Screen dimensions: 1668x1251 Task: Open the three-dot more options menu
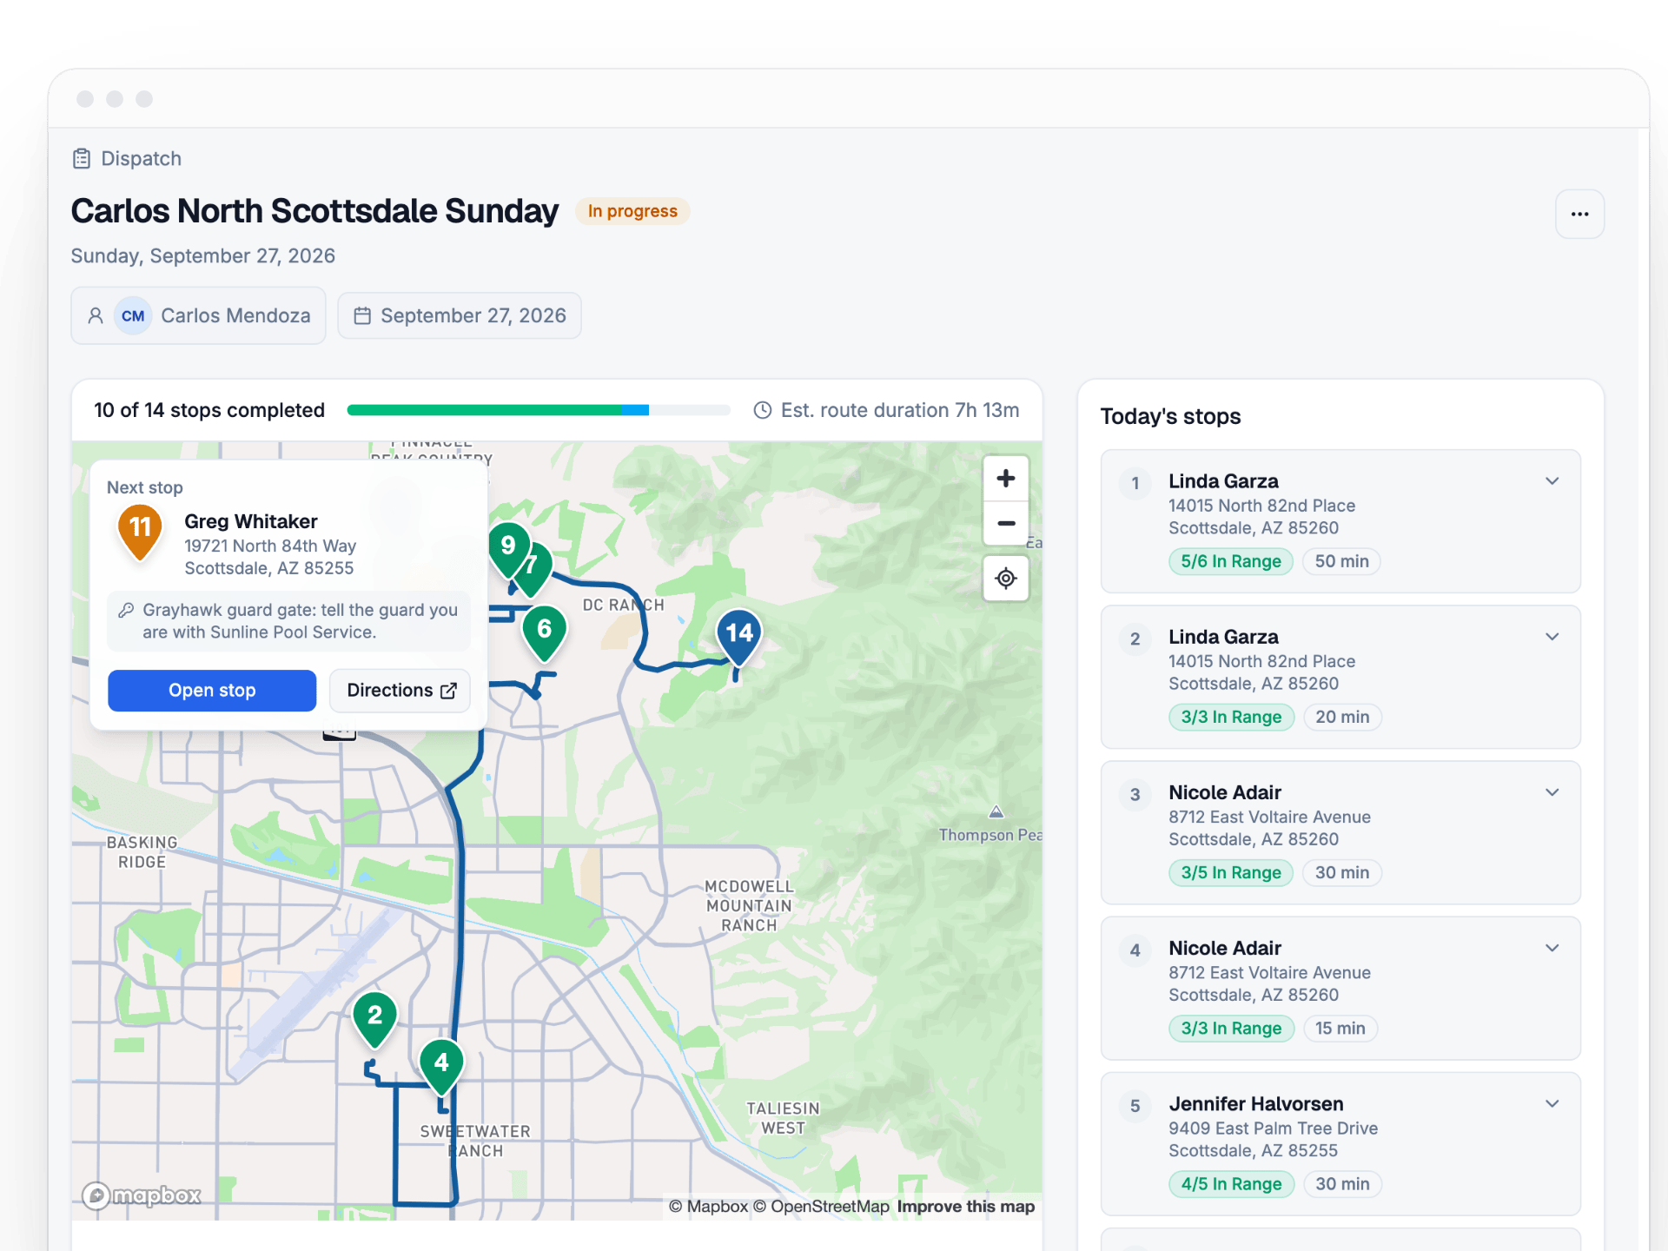pyautogui.click(x=1579, y=214)
